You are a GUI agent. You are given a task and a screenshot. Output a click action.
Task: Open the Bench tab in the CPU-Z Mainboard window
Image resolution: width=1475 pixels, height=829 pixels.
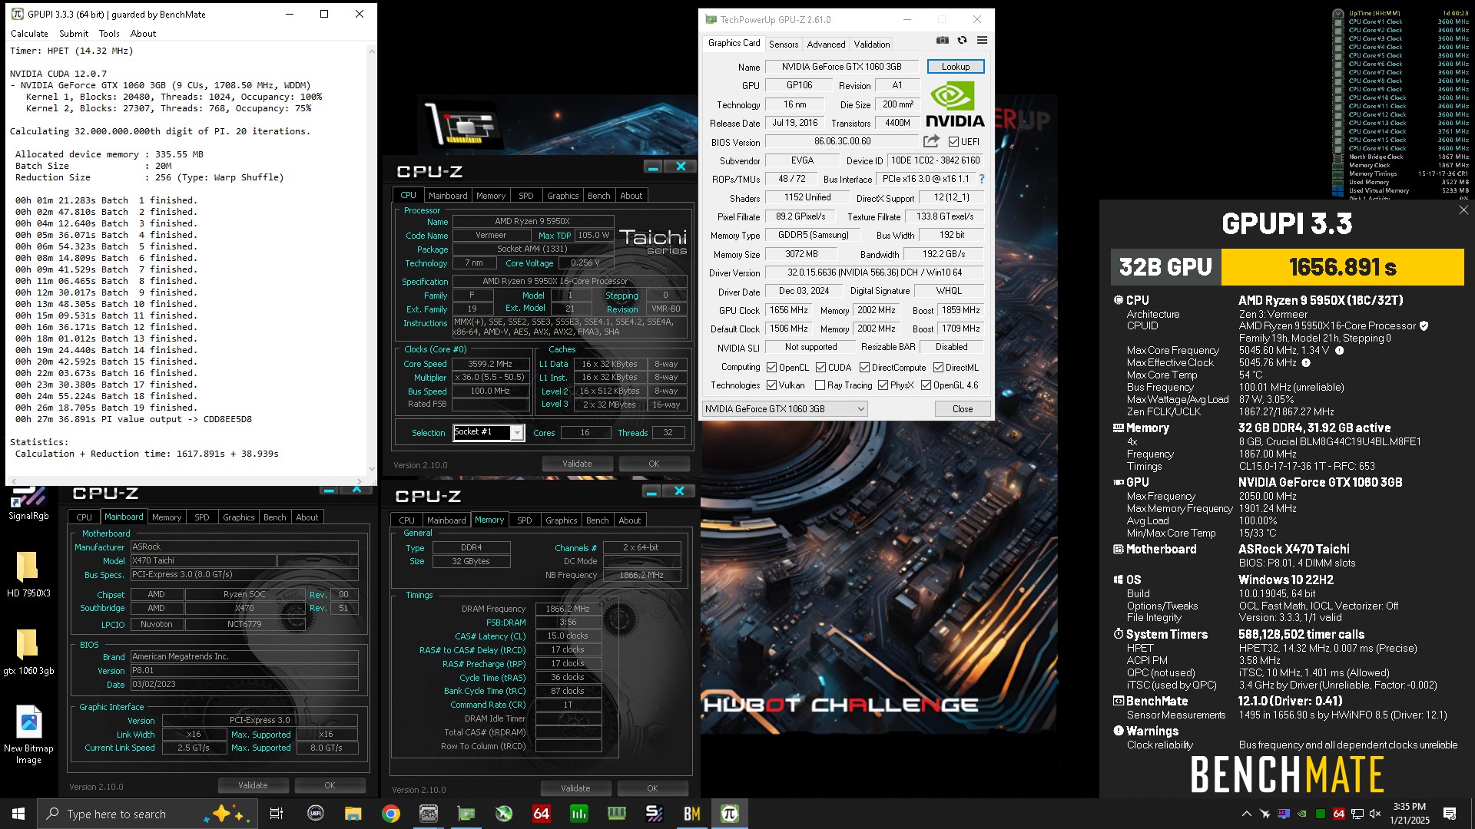pos(274,517)
